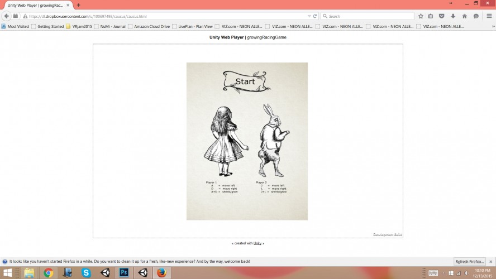
Task: Open a new tab with plus button
Action: (78, 5)
